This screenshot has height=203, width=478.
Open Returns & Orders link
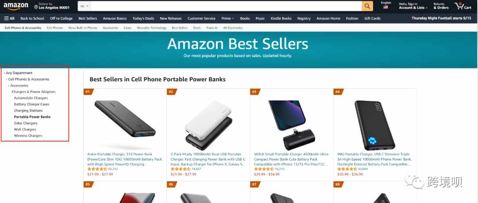tap(441, 6)
